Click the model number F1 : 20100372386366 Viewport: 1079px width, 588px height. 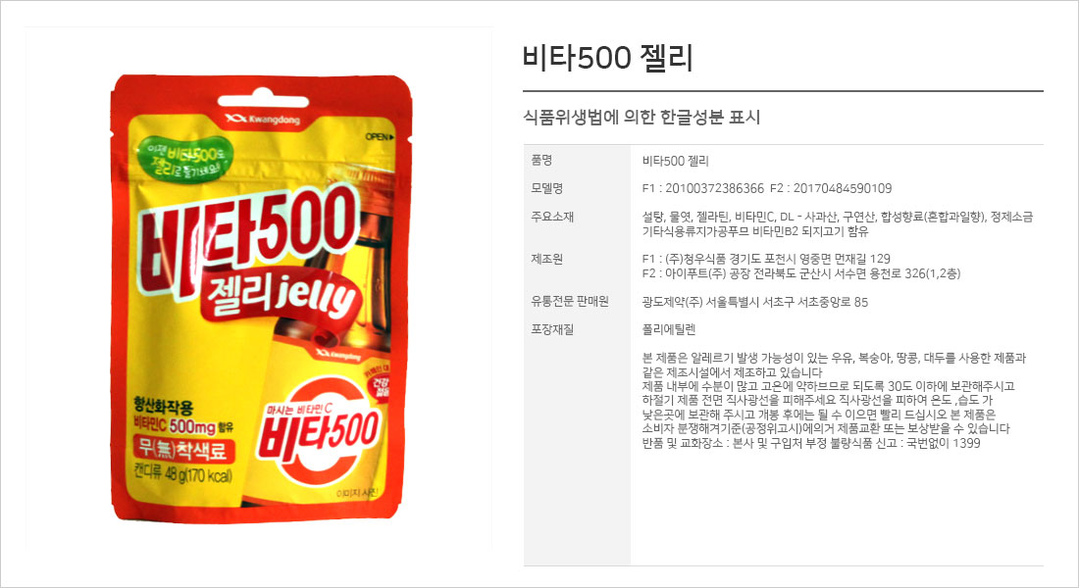pos(702,188)
